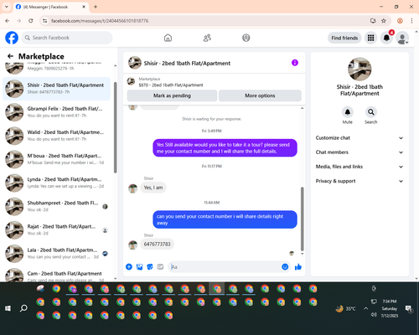Open Gbrampi Felix conversation
The height and width of the screenshot is (335, 419).
pos(56,112)
